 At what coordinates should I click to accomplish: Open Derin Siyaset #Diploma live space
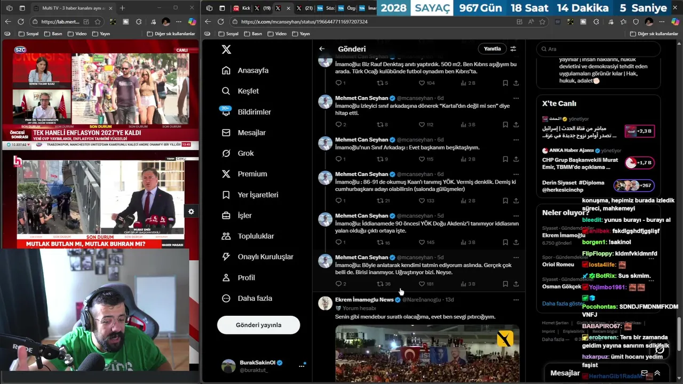(598, 186)
